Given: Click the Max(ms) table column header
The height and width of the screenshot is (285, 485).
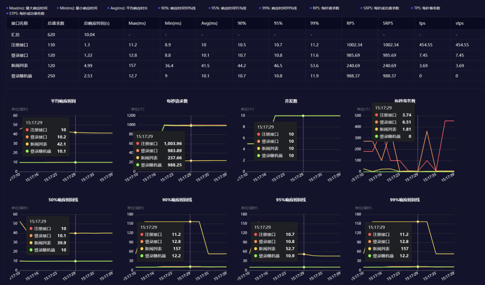Looking at the screenshot, I should pyautogui.click(x=137, y=23).
